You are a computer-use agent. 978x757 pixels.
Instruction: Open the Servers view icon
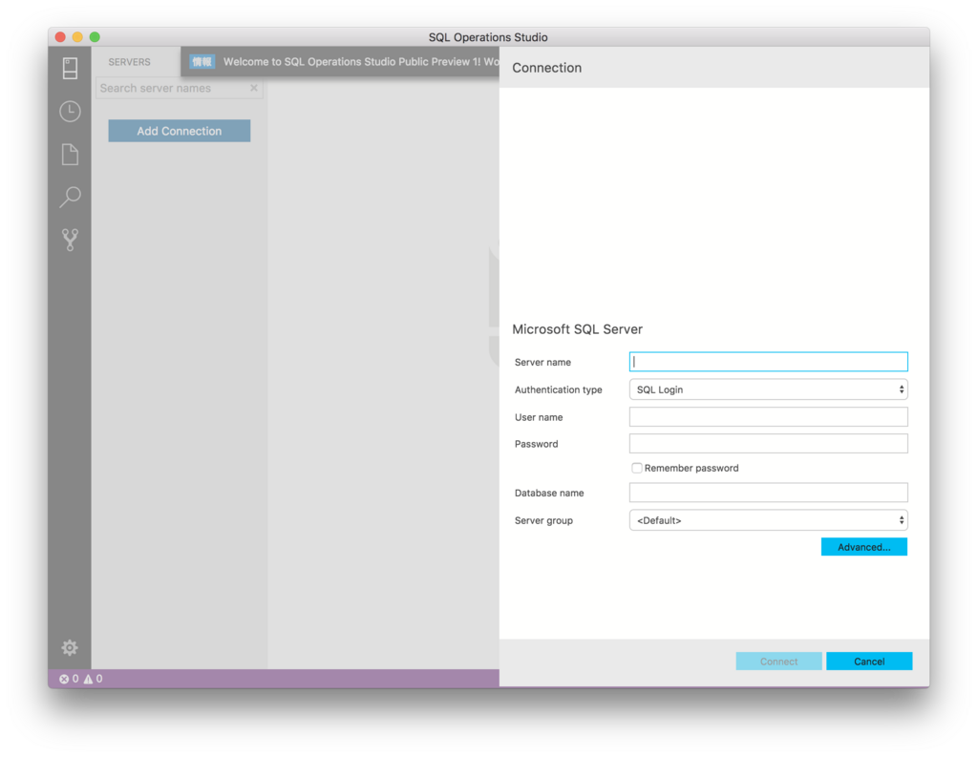coord(70,68)
